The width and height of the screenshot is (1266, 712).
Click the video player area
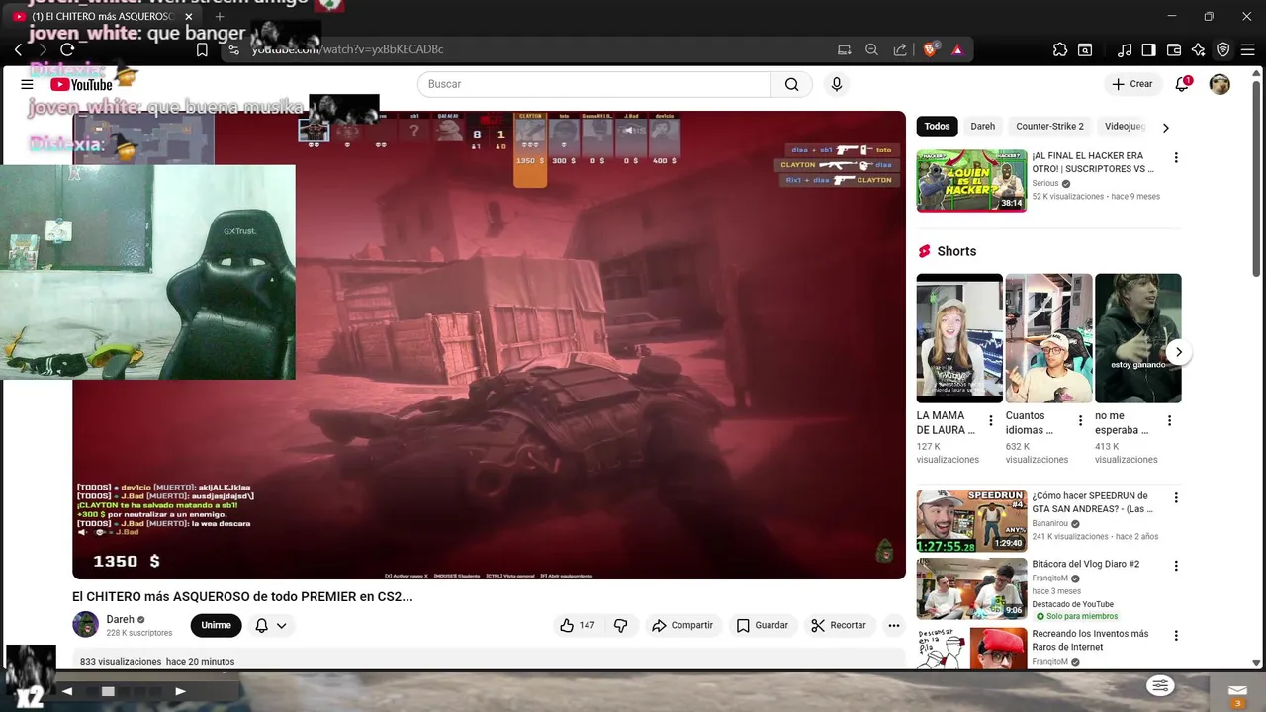489,345
